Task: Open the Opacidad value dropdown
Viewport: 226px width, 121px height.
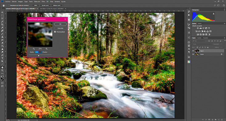Action: coord(224,44)
